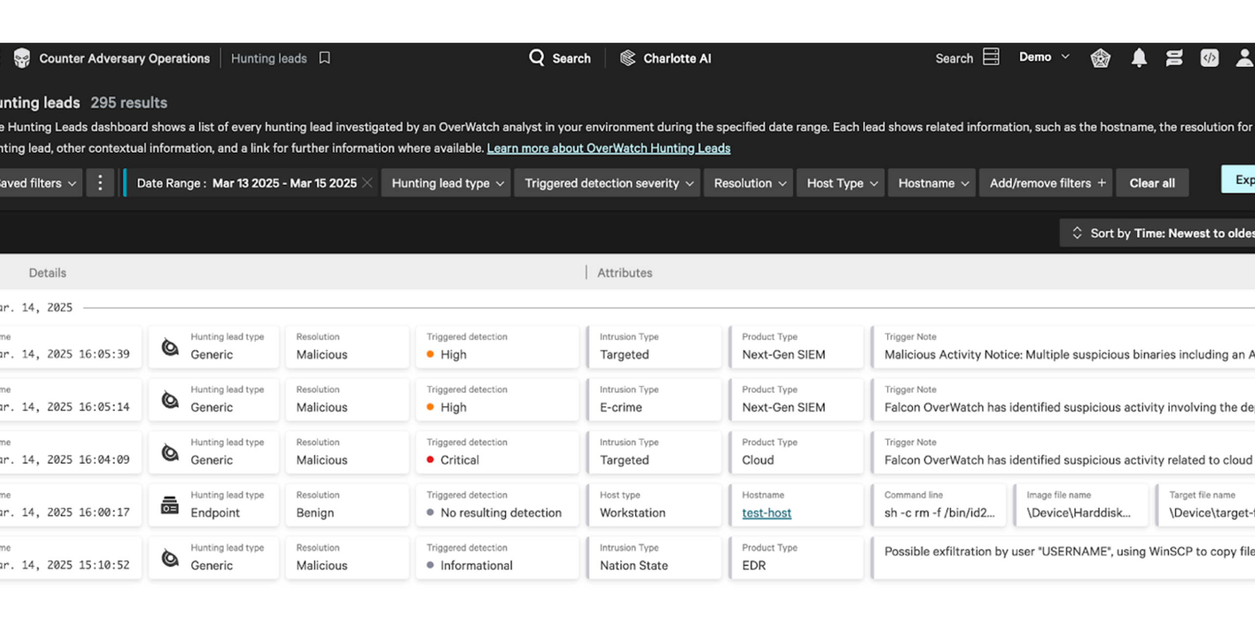
Task: Expand the Hunting lead type filter
Action: pyautogui.click(x=446, y=183)
